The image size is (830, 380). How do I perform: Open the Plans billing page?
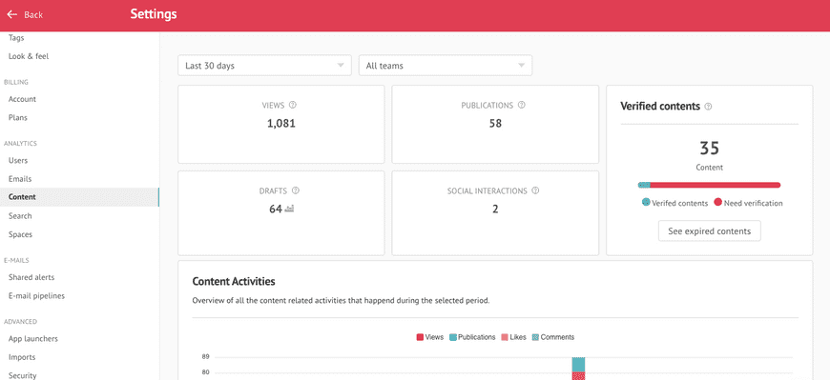point(18,118)
